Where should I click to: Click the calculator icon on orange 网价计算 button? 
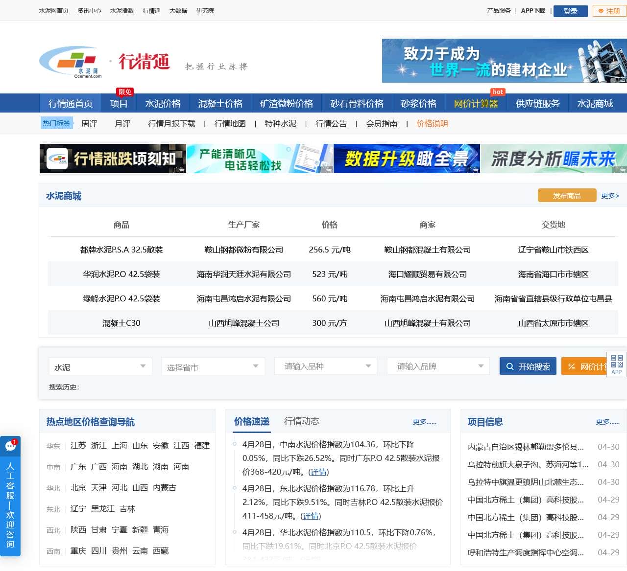(572, 366)
